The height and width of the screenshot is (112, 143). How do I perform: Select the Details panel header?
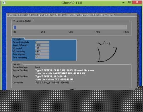pos(17,64)
